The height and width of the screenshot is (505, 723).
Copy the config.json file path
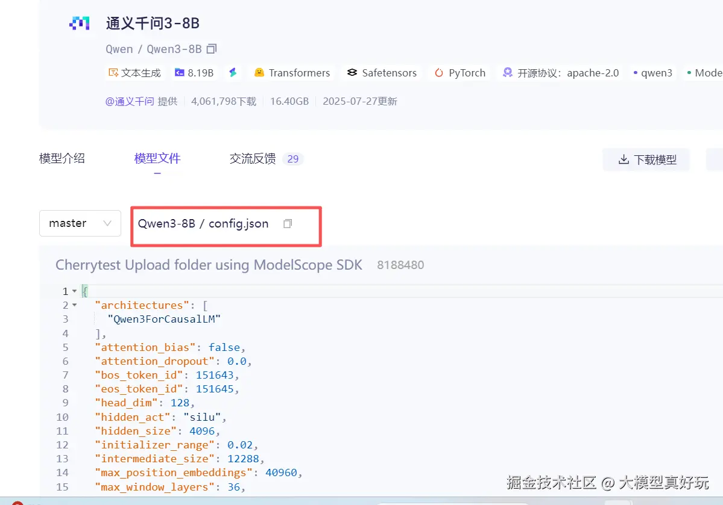click(x=288, y=223)
